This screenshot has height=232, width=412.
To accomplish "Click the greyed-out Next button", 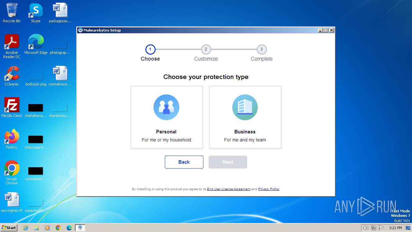I will 228,162.
